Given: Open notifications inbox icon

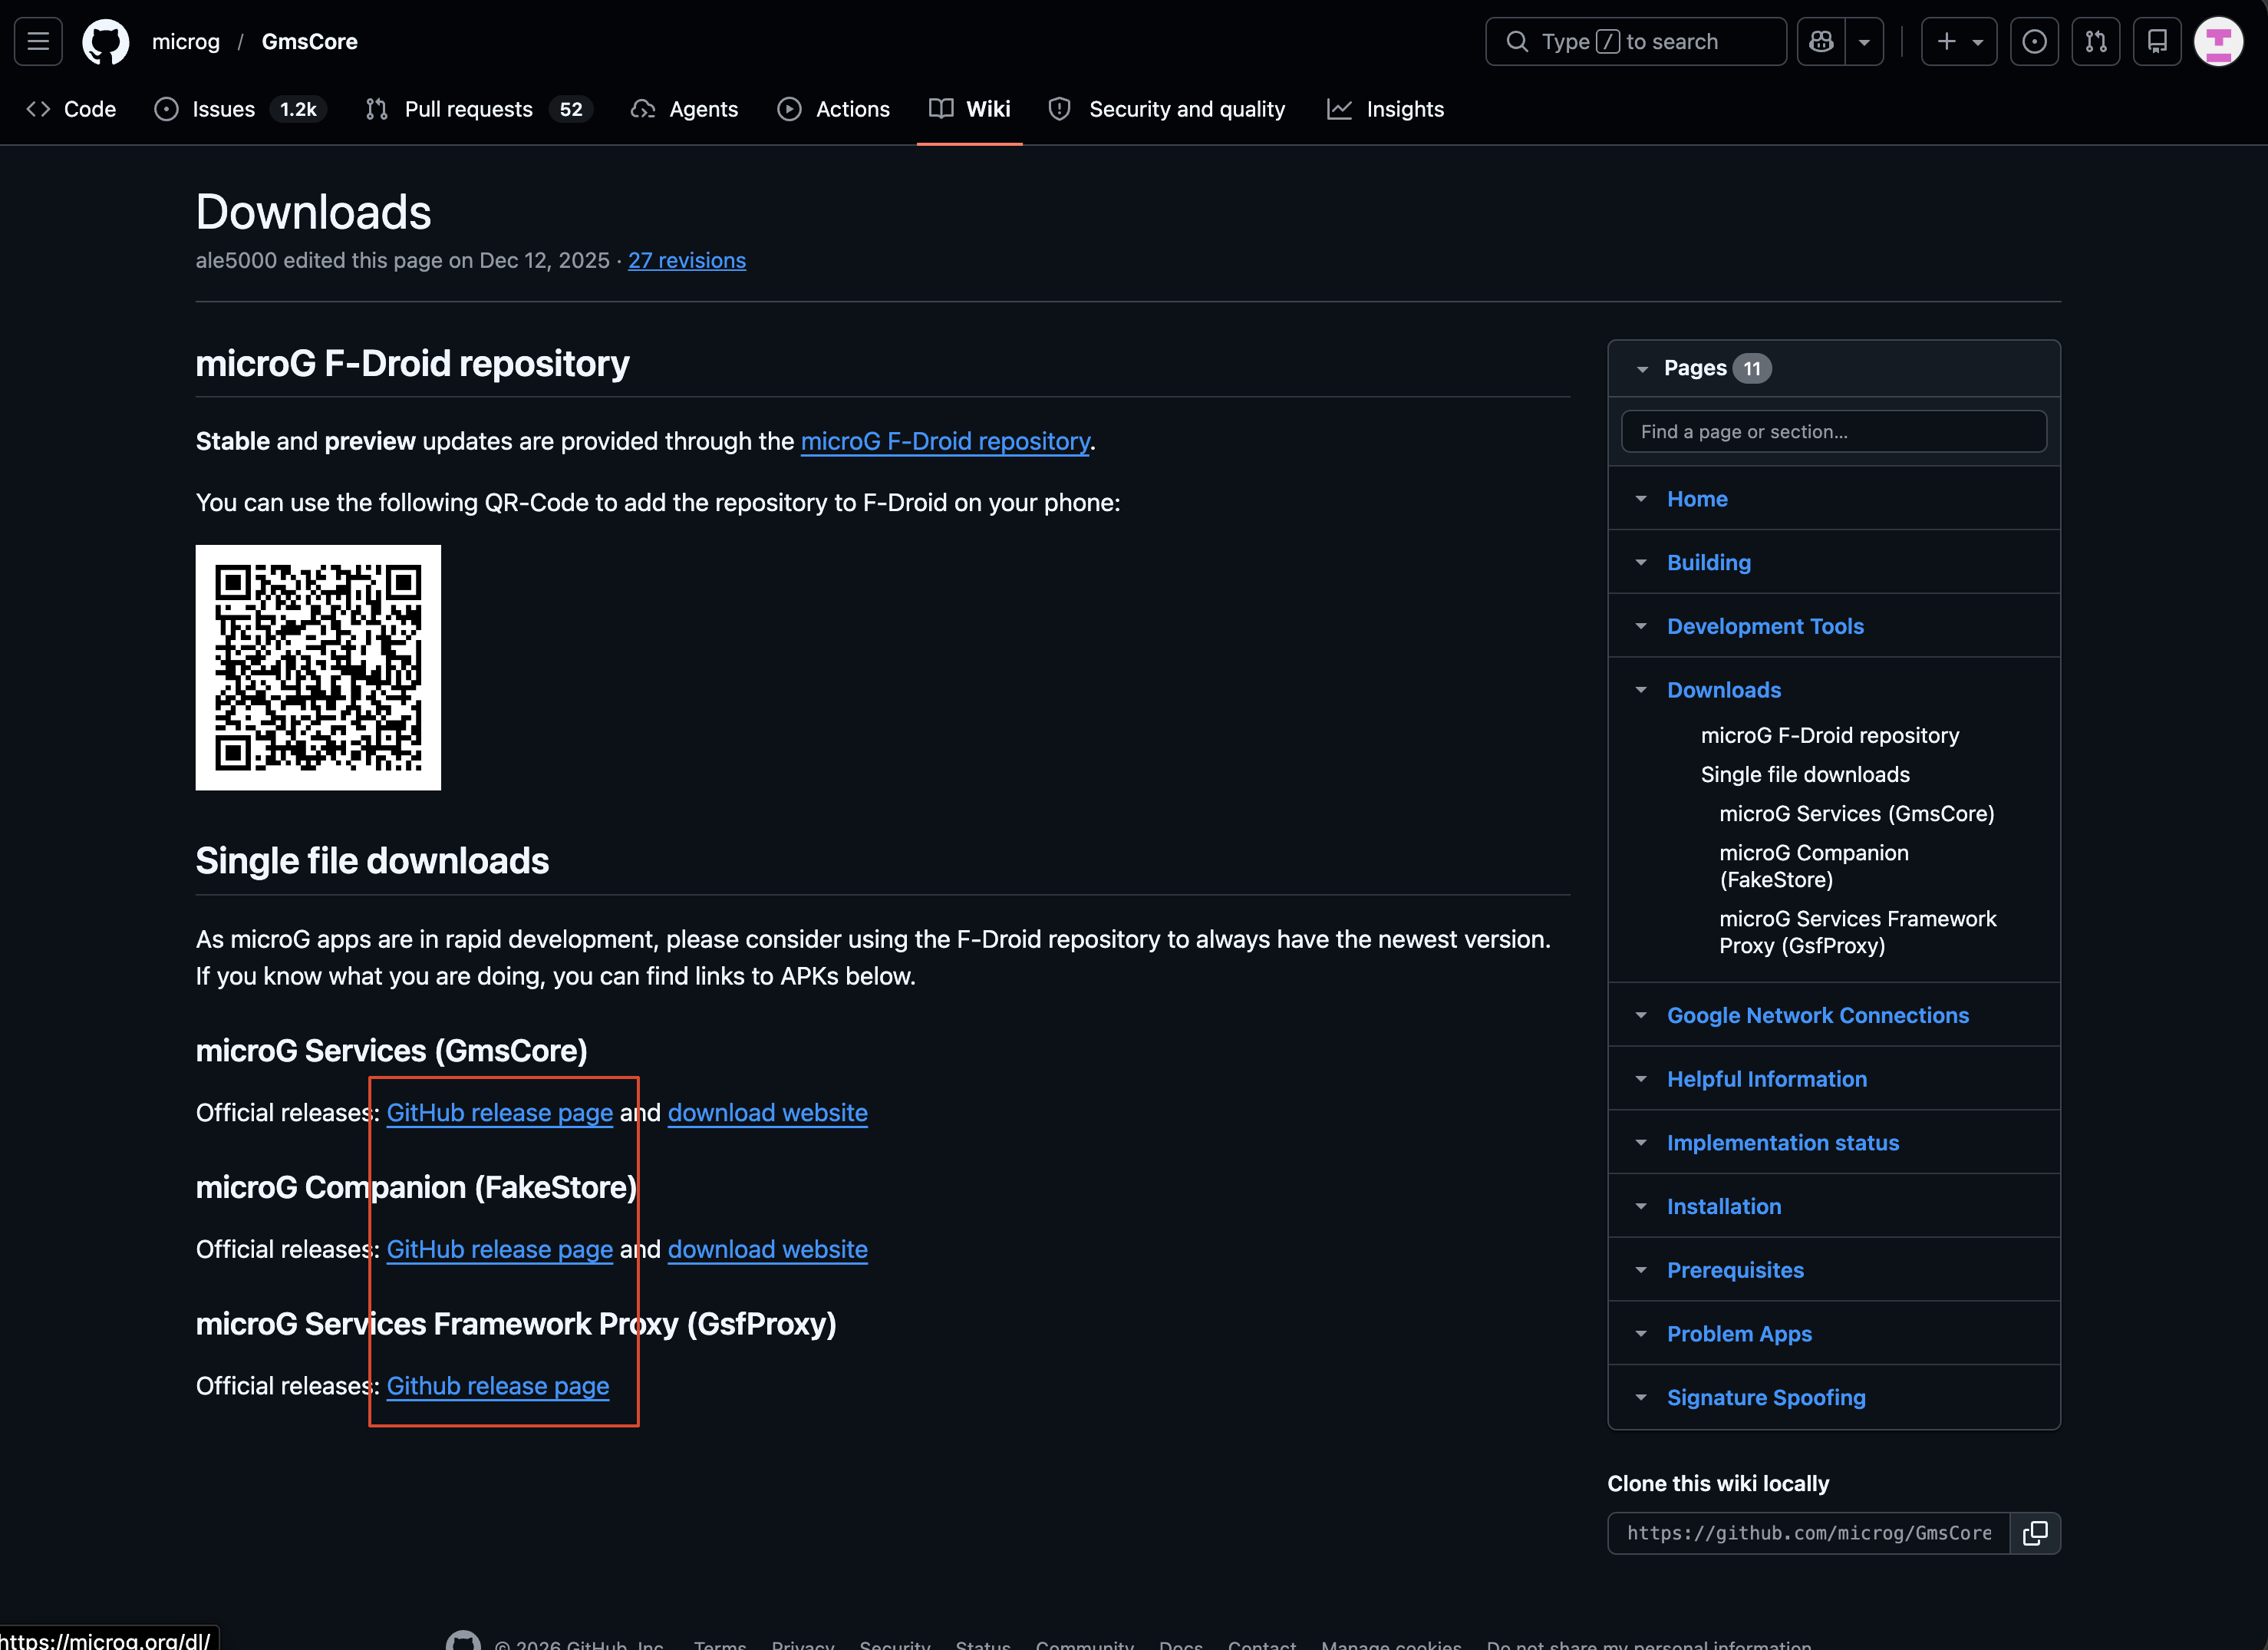Looking at the screenshot, I should (x=2157, y=41).
